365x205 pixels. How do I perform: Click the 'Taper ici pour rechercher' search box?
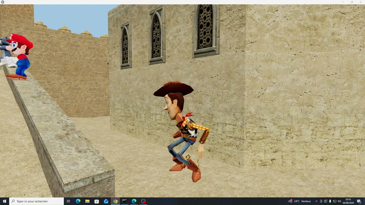coord(36,201)
